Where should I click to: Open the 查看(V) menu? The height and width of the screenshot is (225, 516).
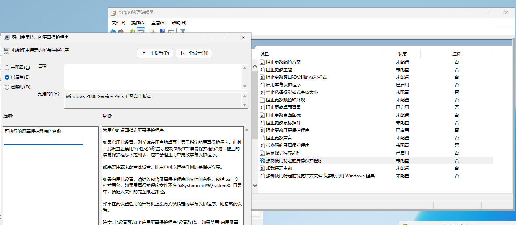pyautogui.click(x=158, y=23)
